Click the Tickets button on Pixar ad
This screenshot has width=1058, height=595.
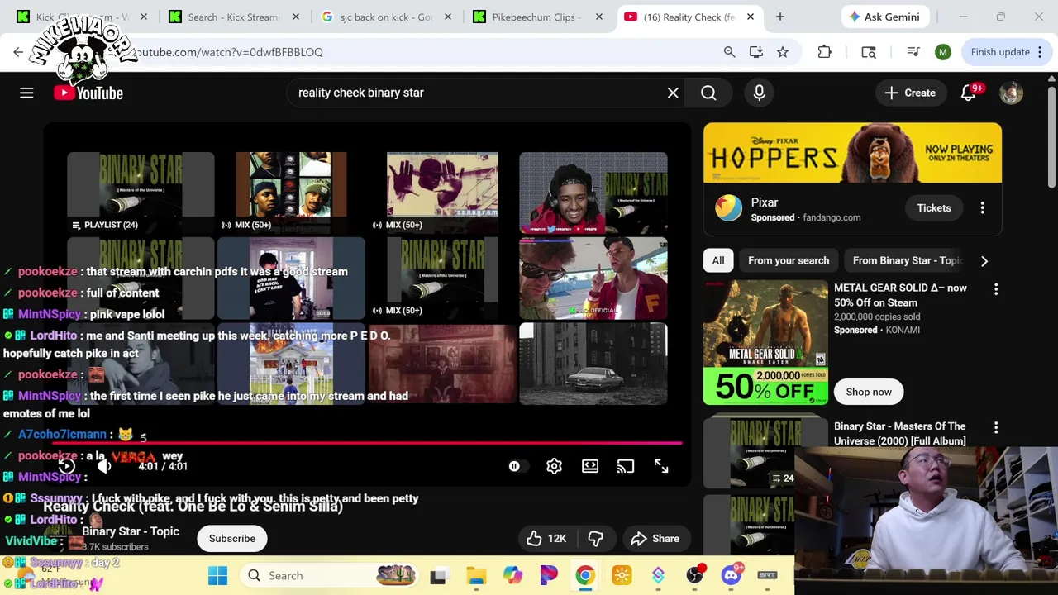click(934, 208)
